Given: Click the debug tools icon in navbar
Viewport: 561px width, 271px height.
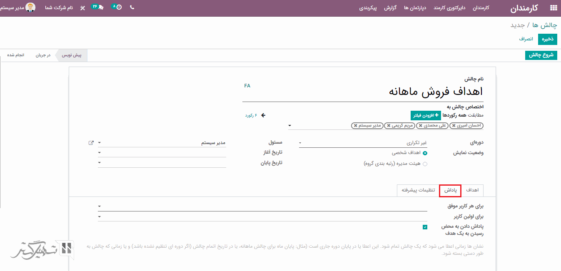Looking at the screenshot, I should [x=82, y=8].
